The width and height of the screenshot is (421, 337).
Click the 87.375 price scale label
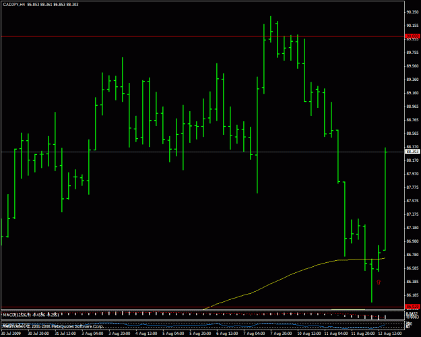pos(412,214)
